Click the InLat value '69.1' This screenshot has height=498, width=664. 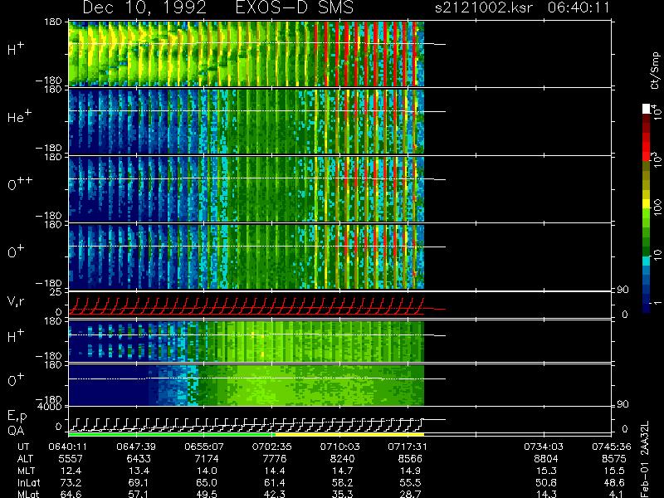point(139,482)
